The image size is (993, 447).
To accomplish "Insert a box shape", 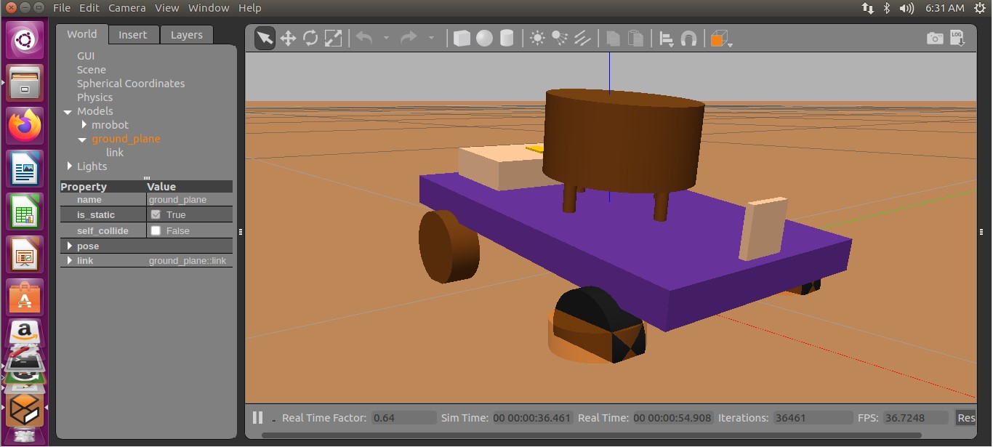I will coord(462,39).
